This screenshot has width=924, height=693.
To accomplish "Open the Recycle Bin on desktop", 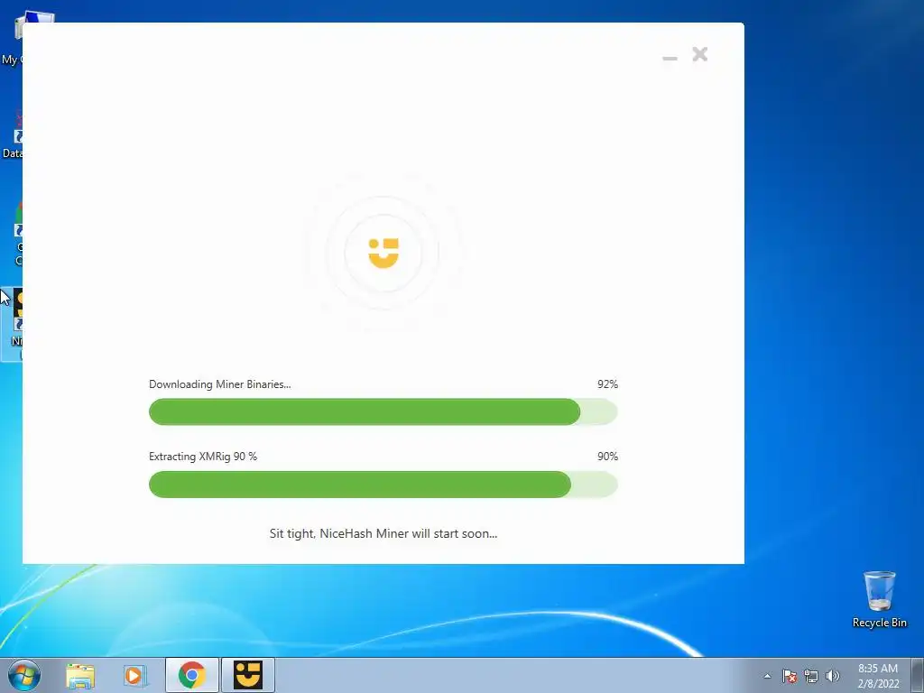I will [879, 599].
